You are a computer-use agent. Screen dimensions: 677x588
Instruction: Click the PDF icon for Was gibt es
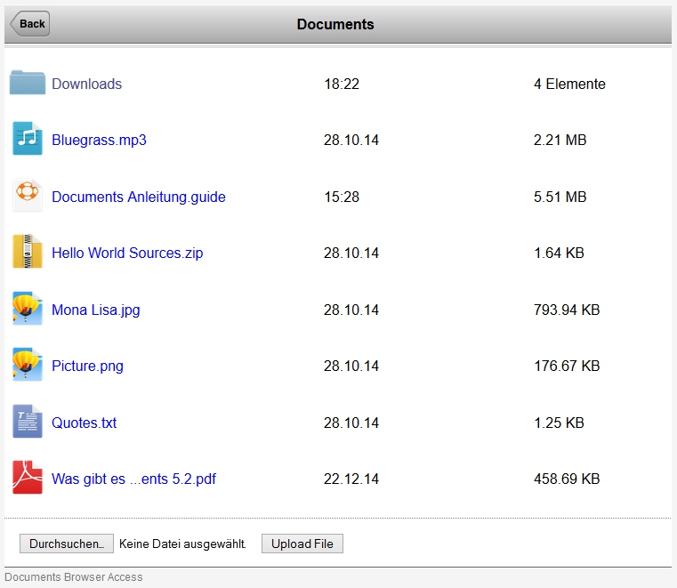pyautogui.click(x=28, y=479)
